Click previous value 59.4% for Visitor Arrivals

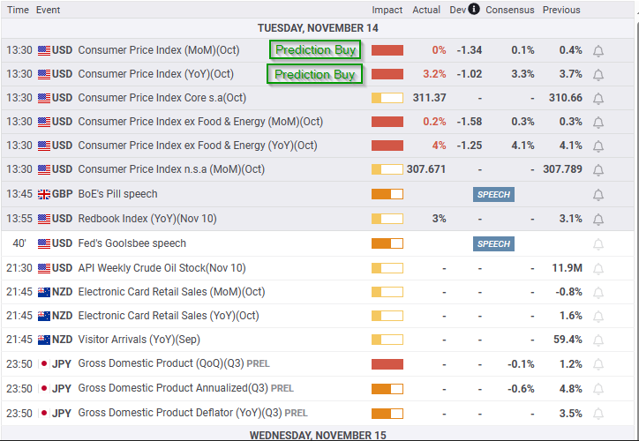pos(568,340)
